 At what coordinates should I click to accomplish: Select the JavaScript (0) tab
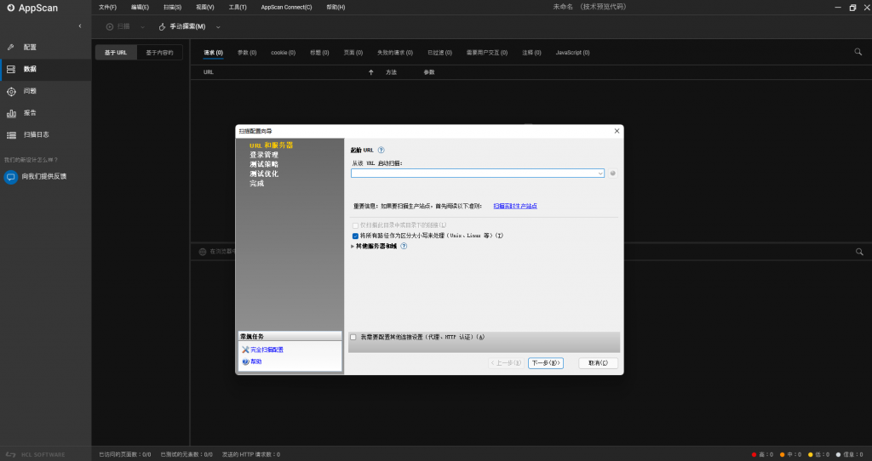point(572,53)
